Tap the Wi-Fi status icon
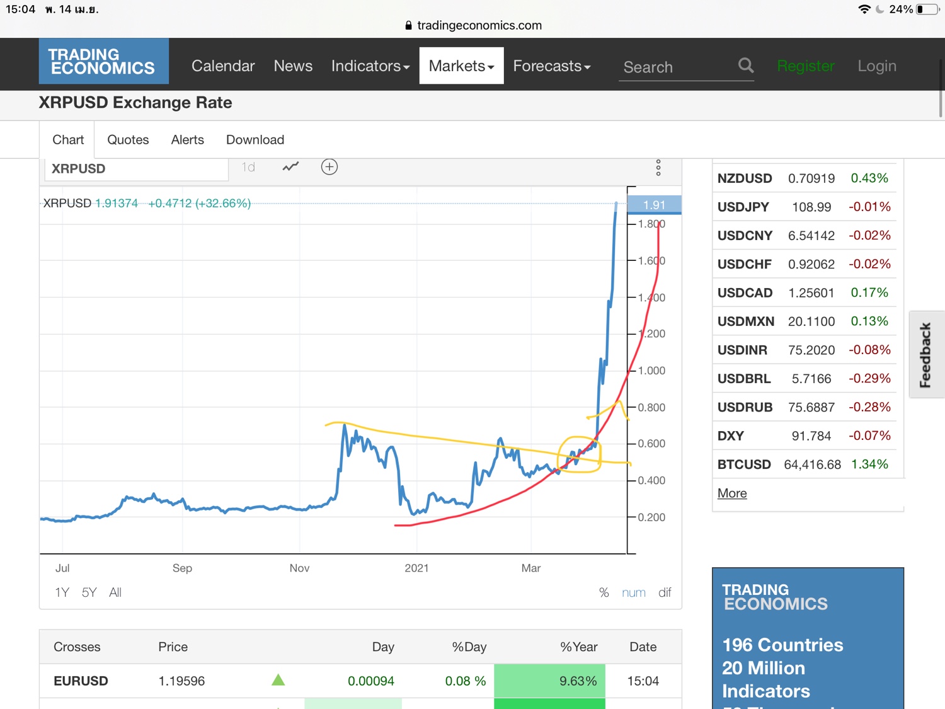945x709 pixels. [864, 9]
